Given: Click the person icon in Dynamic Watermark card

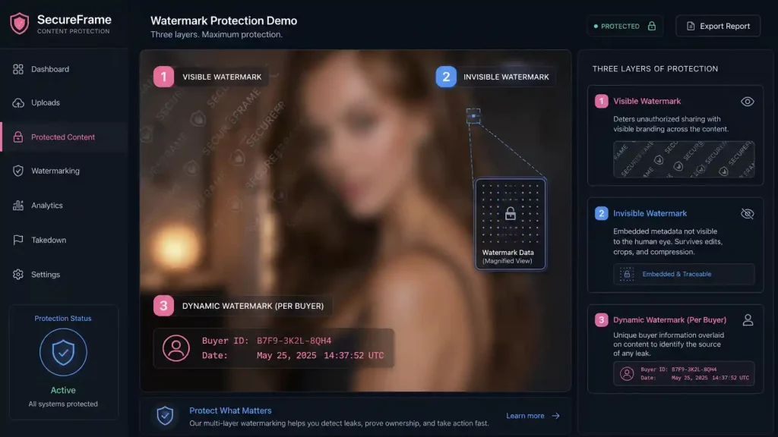Looking at the screenshot, I should point(748,320).
